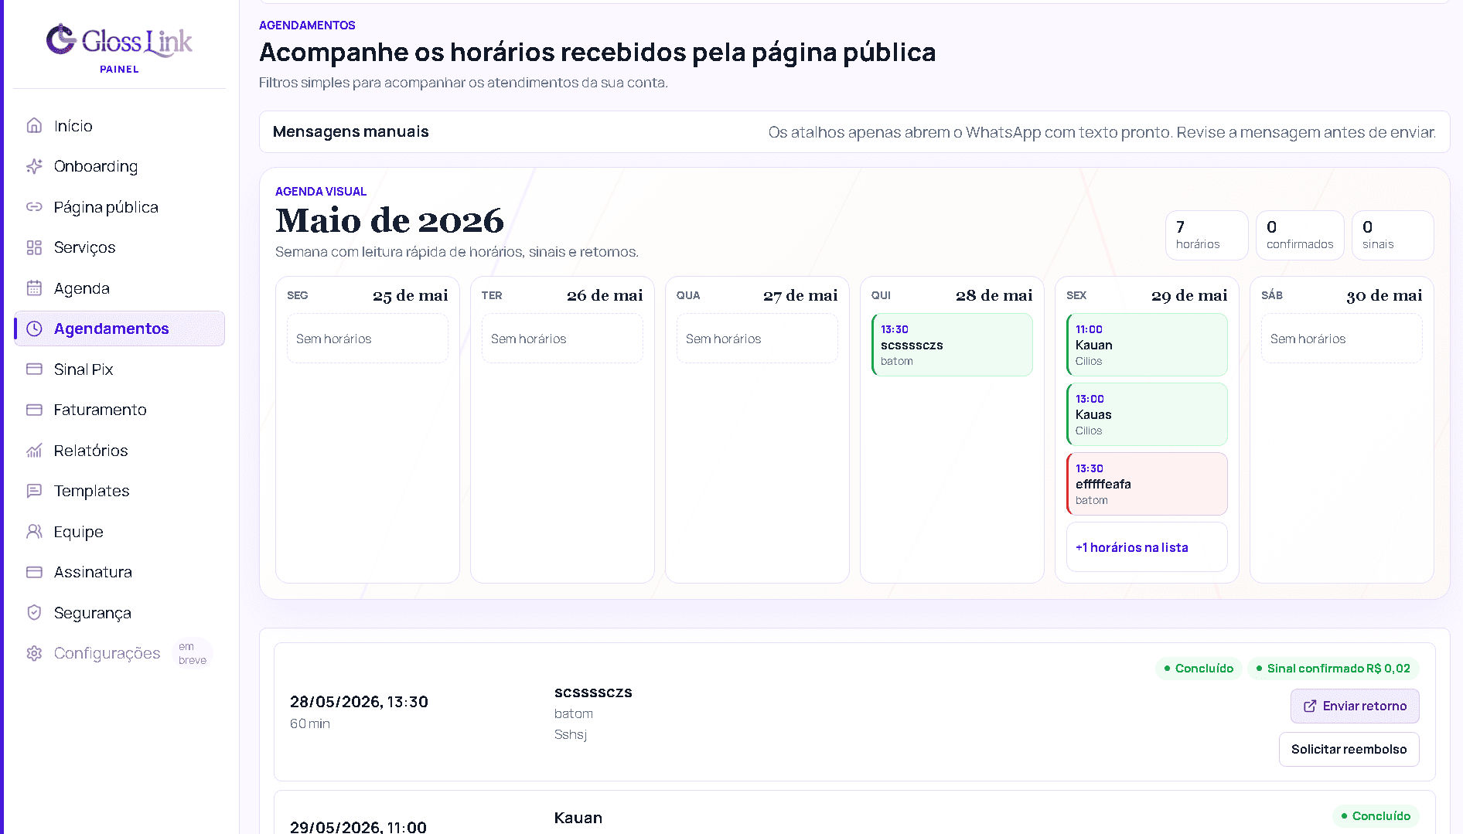Click the Templates message icon
This screenshot has width=1463, height=834.
pyautogui.click(x=34, y=491)
